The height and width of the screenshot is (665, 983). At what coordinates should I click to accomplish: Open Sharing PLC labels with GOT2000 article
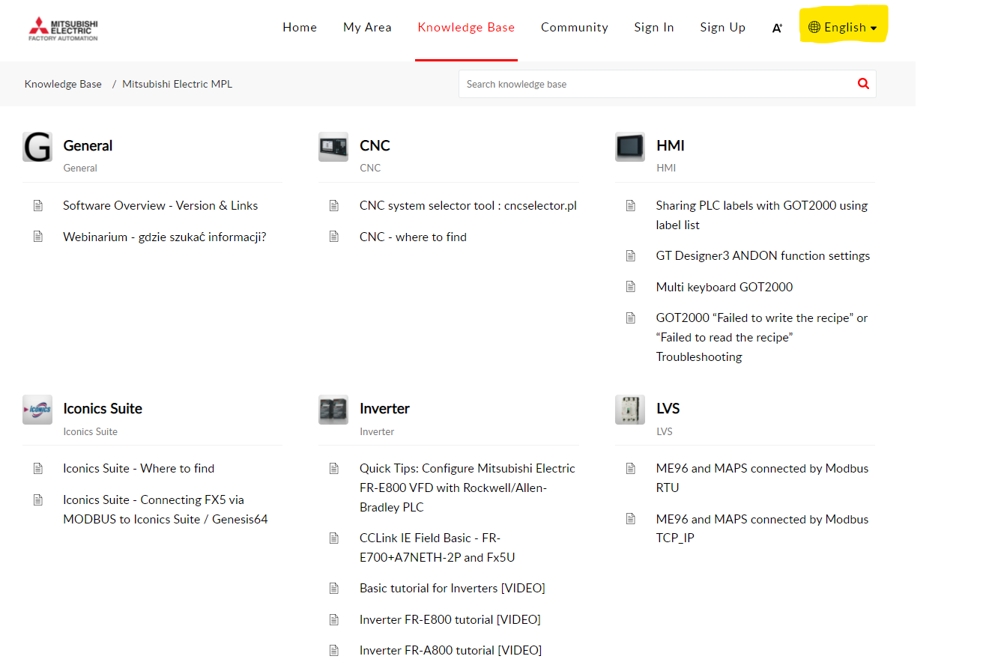point(762,215)
